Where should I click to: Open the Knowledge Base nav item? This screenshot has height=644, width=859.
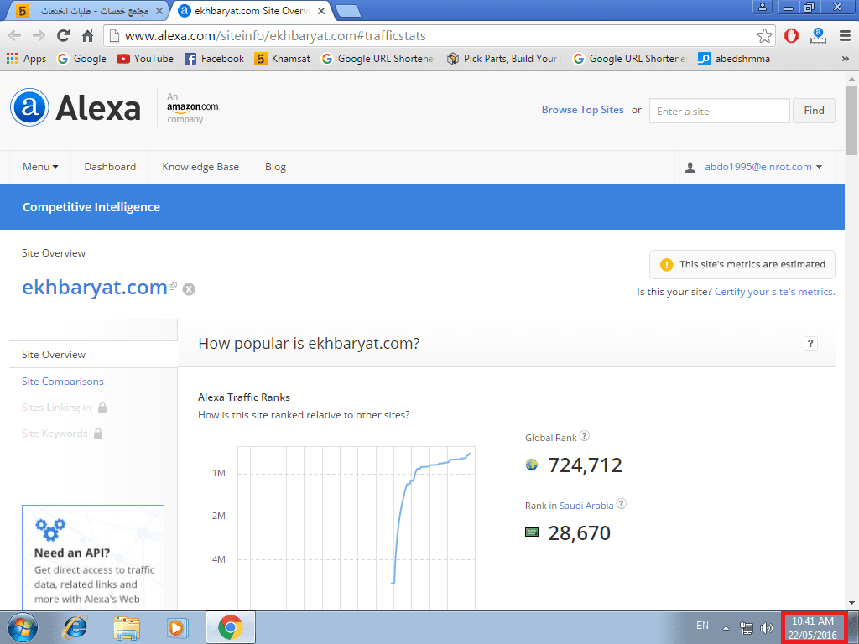click(x=200, y=167)
